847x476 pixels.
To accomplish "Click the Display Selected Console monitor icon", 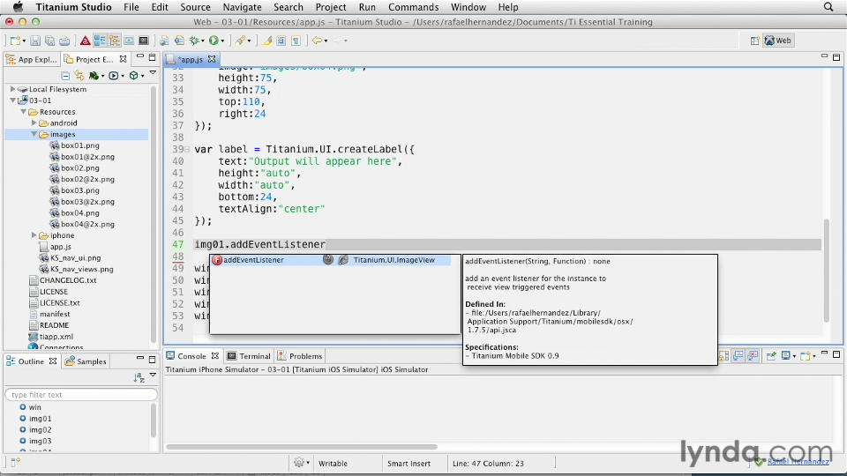I will (786, 355).
